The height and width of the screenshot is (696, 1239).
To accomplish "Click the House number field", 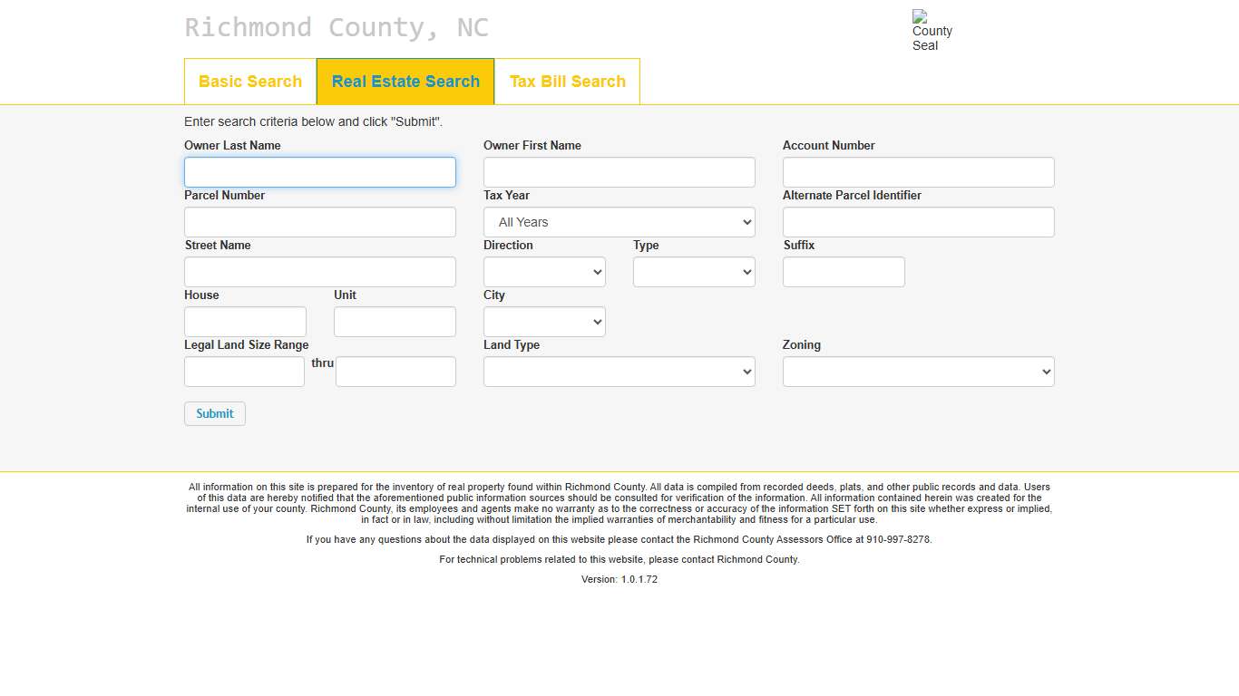I will 245,322.
